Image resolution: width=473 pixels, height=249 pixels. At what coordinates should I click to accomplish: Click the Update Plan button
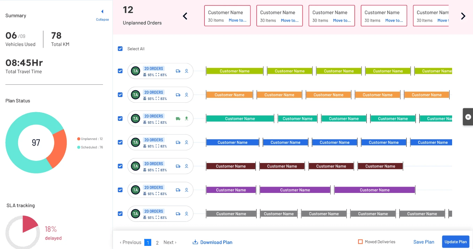[456, 242]
